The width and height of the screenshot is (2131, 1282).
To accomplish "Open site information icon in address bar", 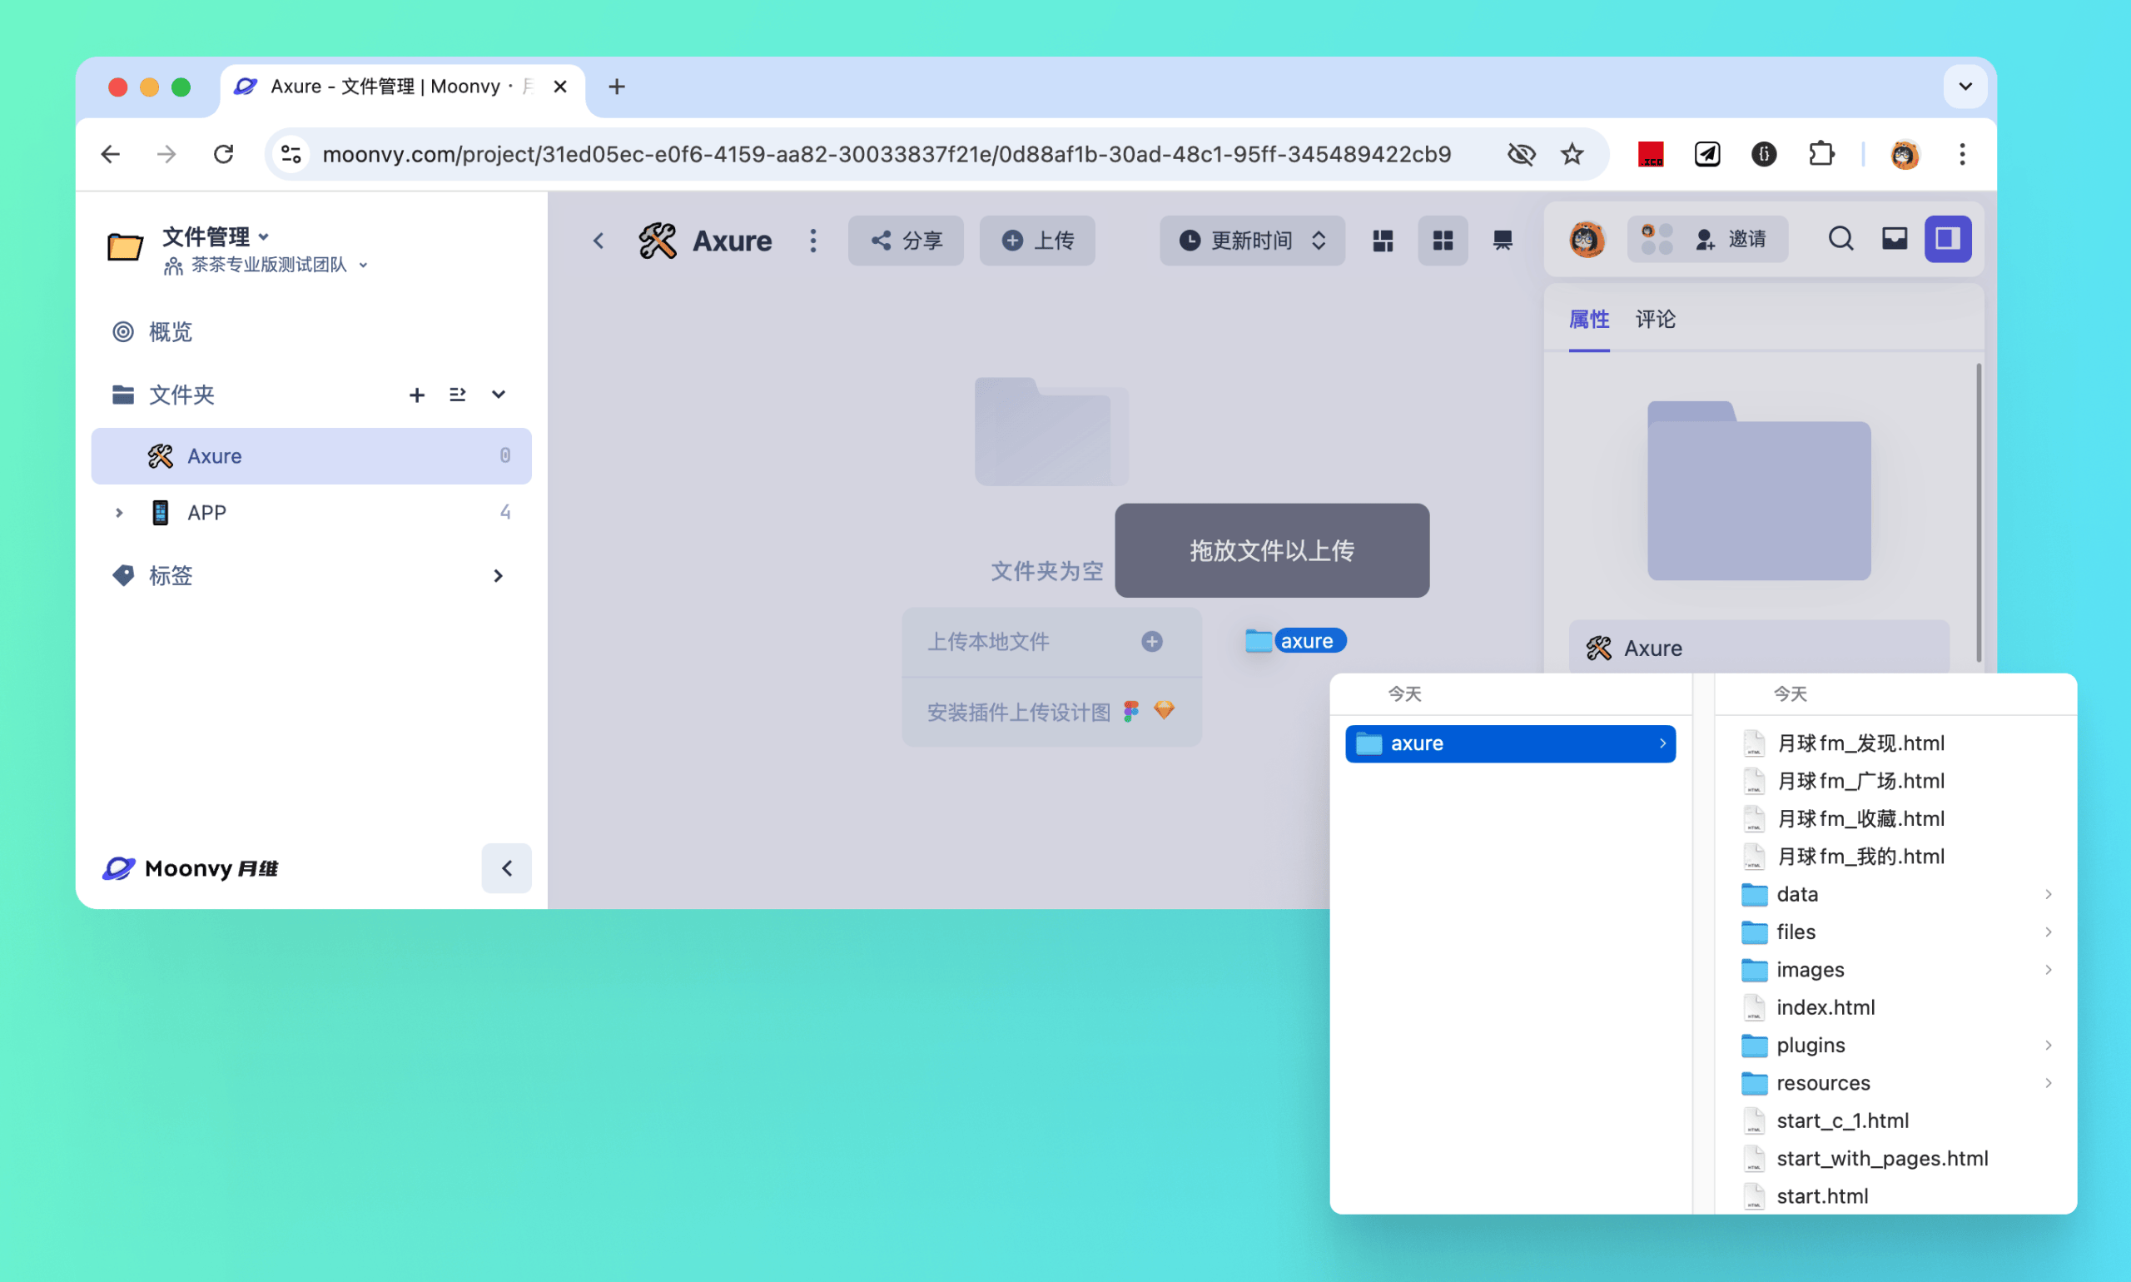I will tap(291, 155).
